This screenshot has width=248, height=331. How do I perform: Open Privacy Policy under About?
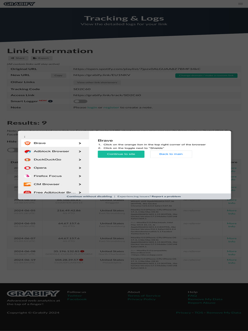coord(141,299)
